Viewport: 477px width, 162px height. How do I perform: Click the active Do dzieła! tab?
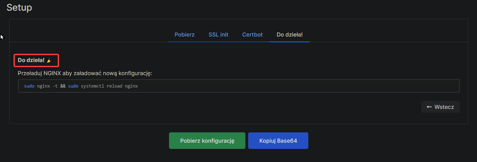(x=290, y=35)
